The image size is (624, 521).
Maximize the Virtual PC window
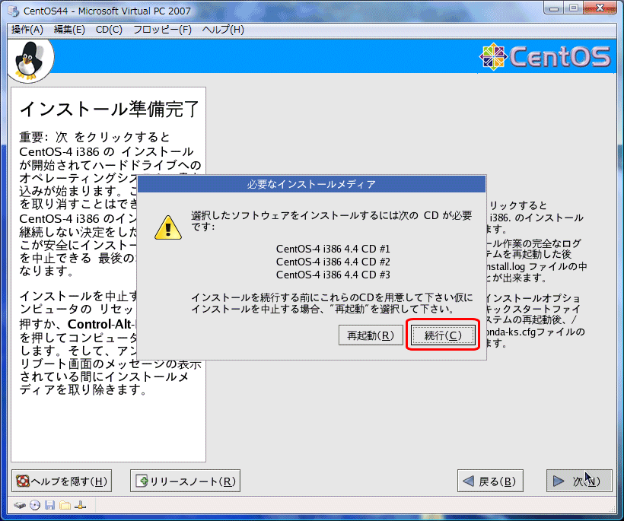tap(574, 8)
